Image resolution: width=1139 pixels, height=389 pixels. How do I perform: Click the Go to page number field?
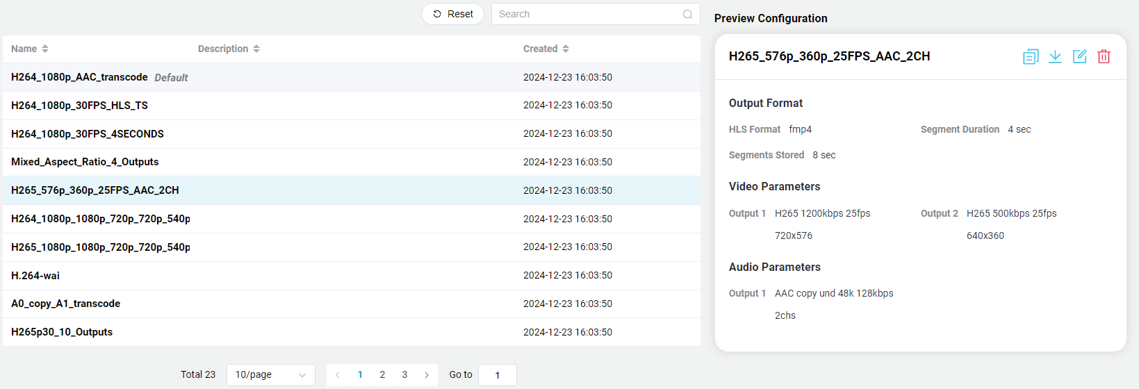(497, 375)
